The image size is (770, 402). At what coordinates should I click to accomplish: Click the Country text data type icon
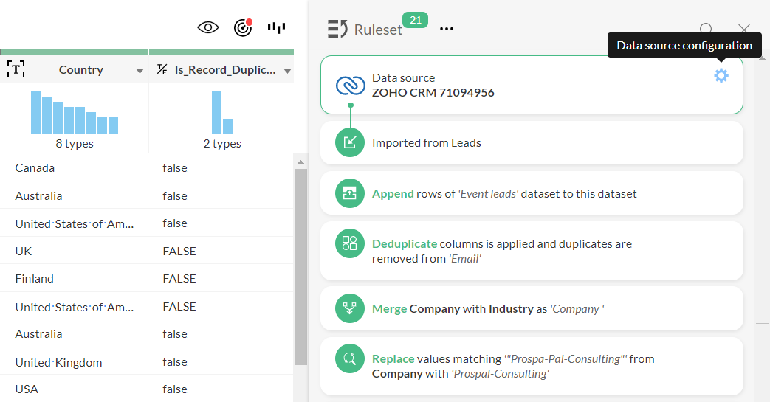16,70
